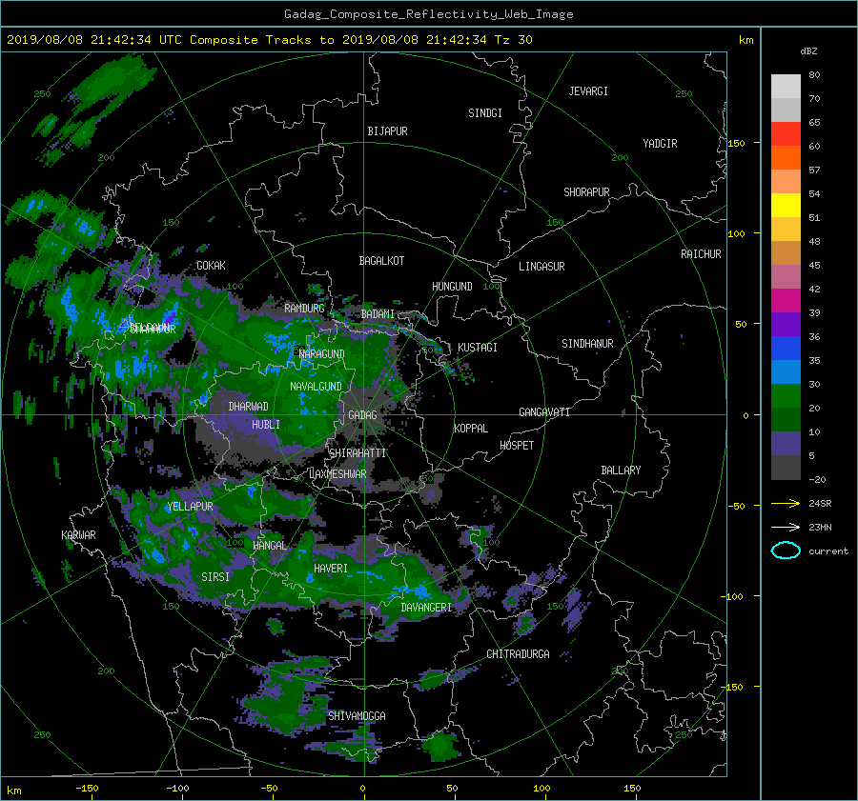Click the SINDGI city label

point(485,113)
